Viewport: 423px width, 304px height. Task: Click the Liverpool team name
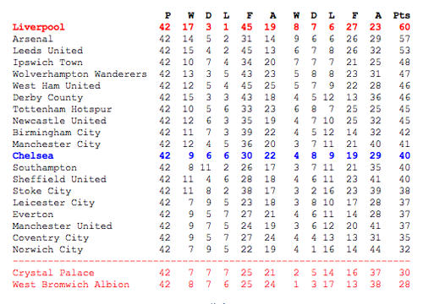[x=39, y=27]
